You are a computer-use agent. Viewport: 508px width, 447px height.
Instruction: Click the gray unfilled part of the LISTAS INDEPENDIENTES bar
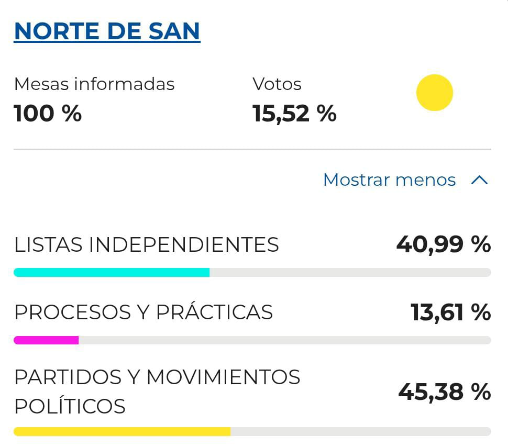350,272
